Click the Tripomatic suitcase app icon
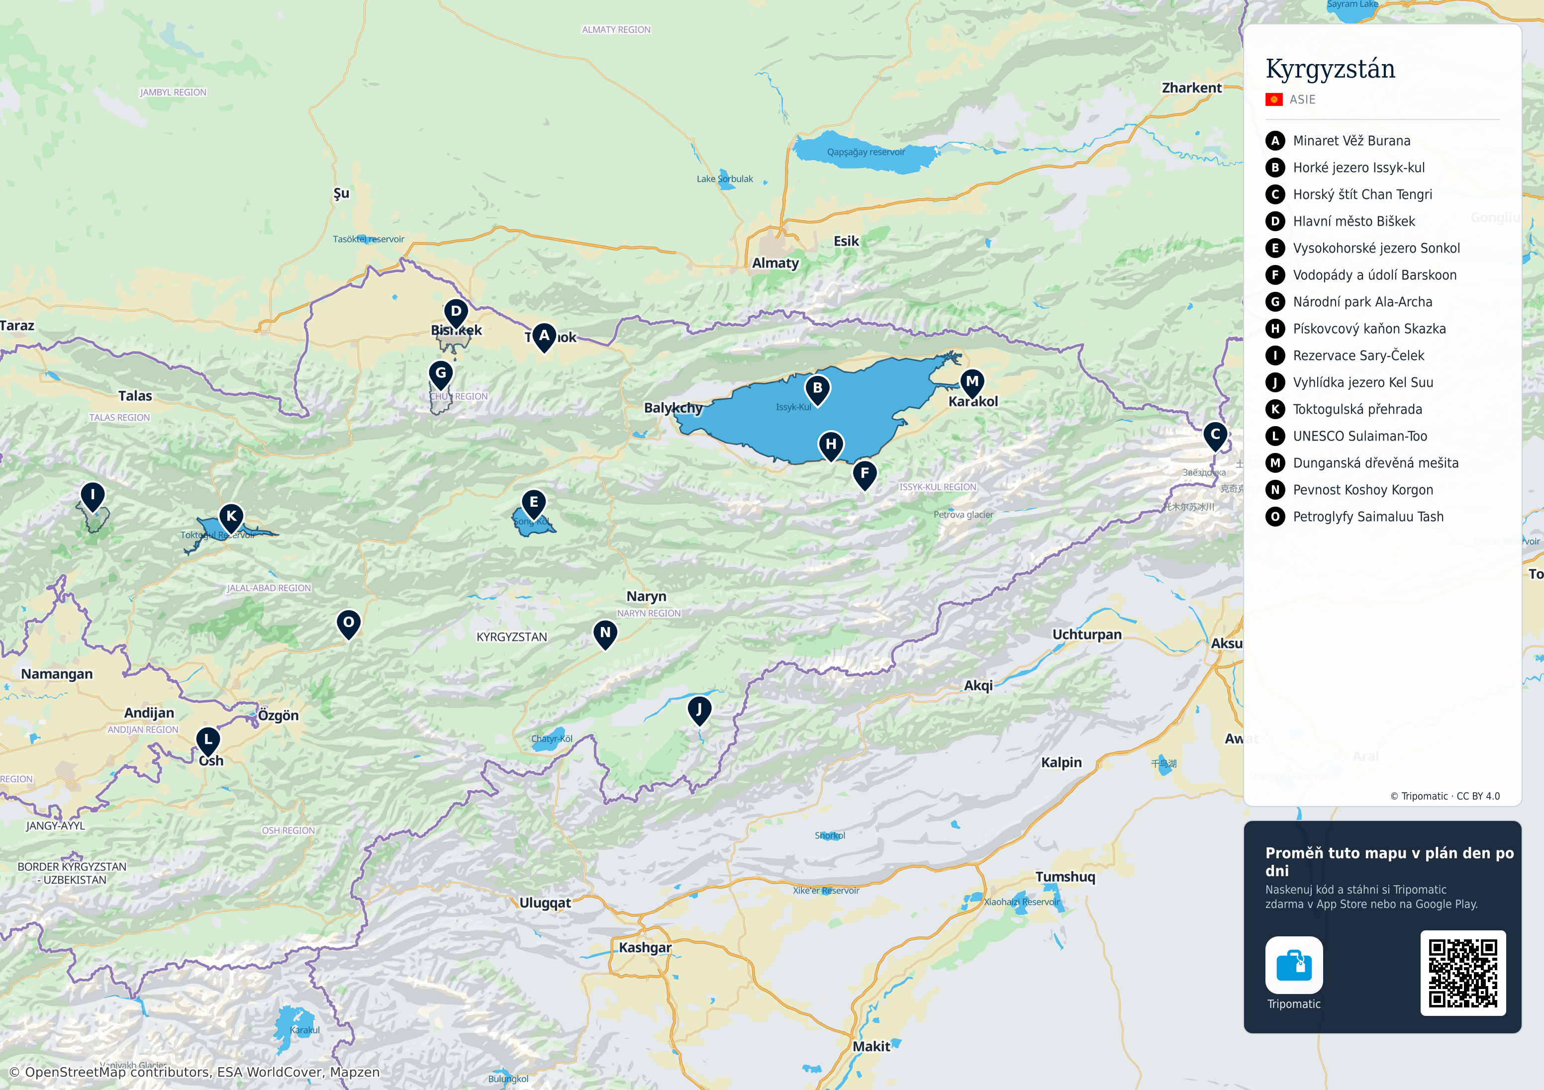 tap(1294, 965)
